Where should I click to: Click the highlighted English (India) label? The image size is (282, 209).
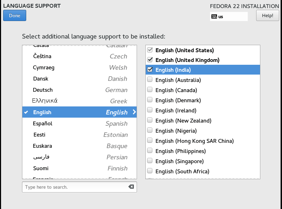[x=173, y=70]
